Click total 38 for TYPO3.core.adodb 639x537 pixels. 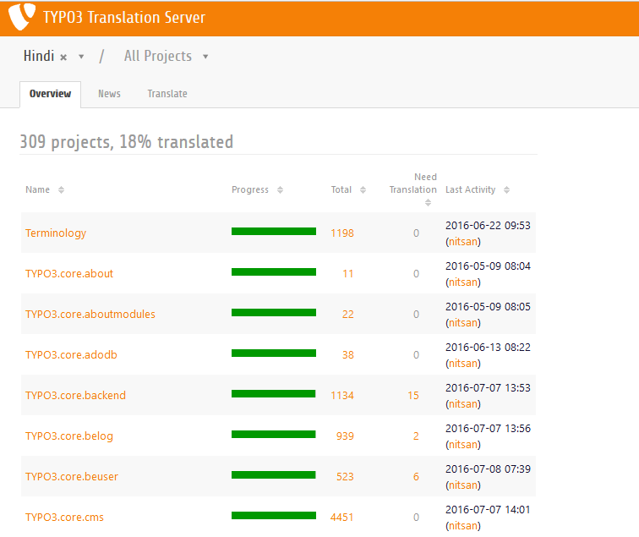pos(348,354)
